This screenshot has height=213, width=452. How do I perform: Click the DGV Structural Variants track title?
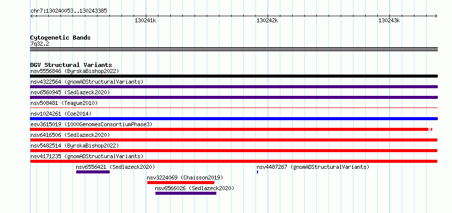point(71,65)
